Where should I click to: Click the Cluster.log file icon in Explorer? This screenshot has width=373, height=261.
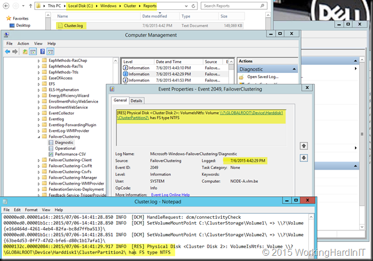pyautogui.click(x=60, y=25)
